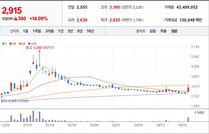Click the 전일대비 change amount 360
The image size is (209, 134).
(x=22, y=19)
